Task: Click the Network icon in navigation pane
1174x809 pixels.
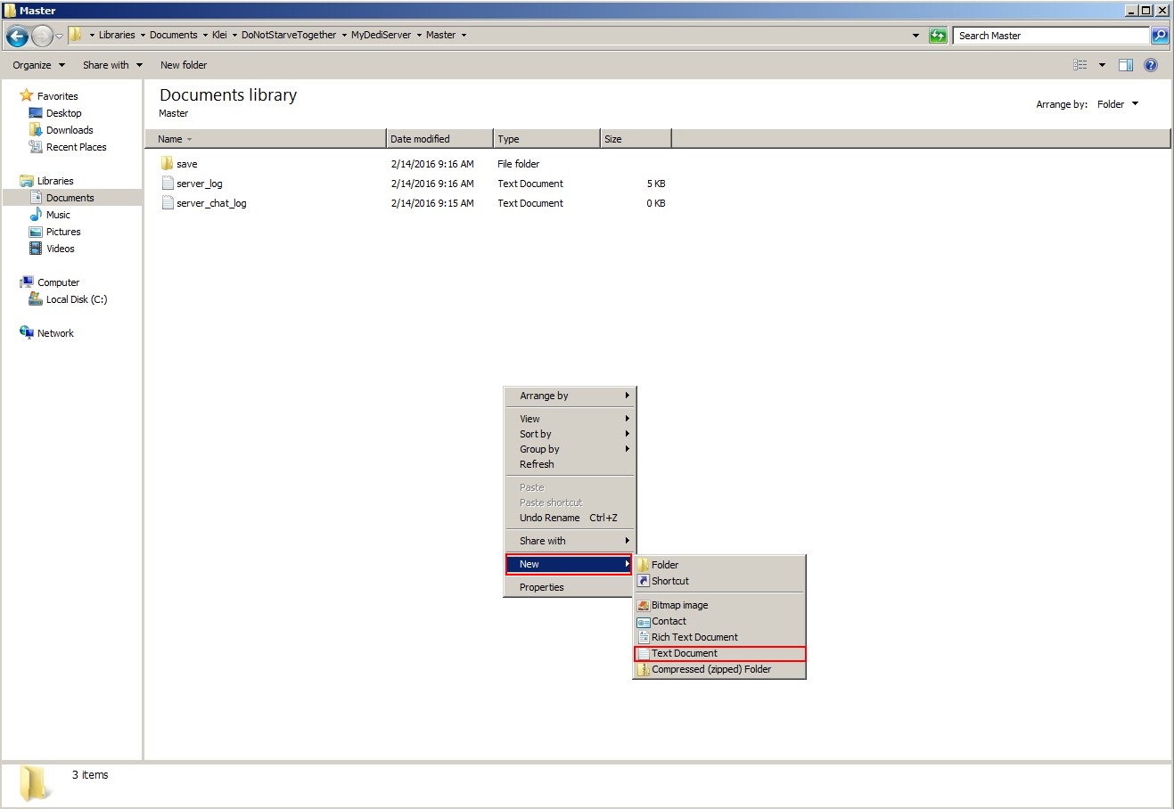Action: coord(27,333)
